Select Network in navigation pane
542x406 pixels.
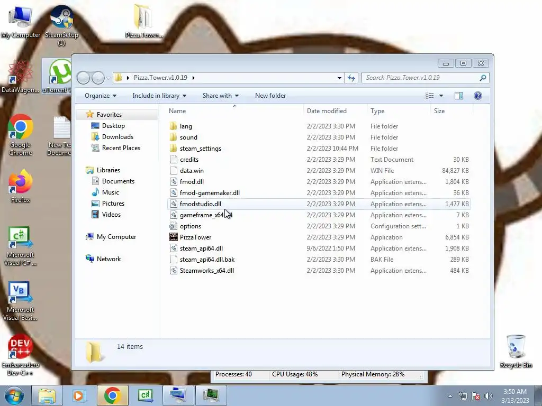[x=109, y=259]
